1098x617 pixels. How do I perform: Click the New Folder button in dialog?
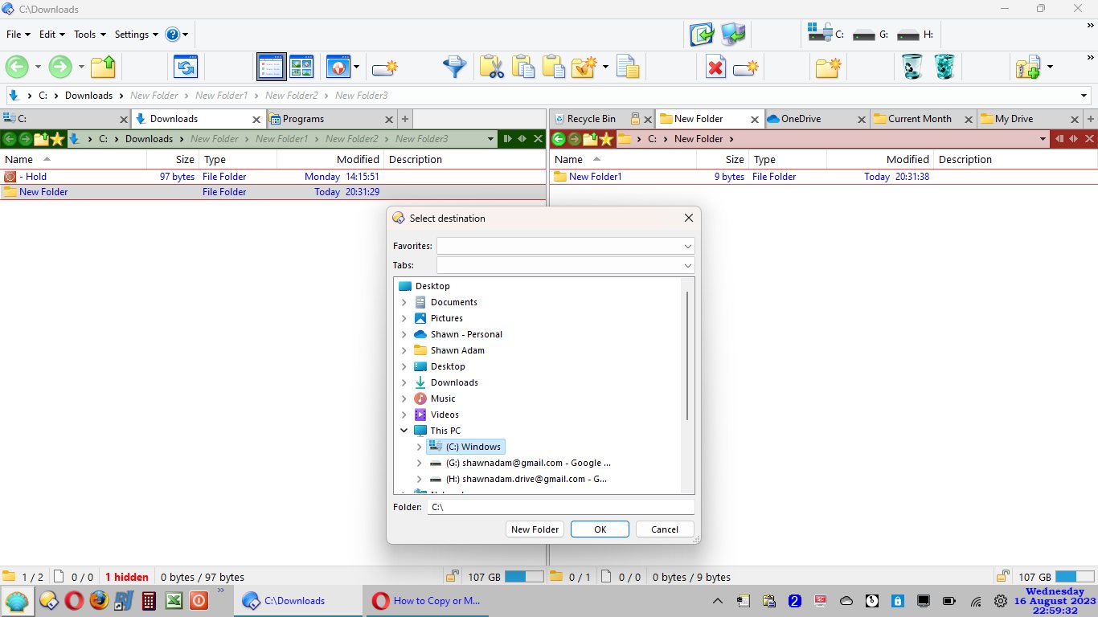535,529
